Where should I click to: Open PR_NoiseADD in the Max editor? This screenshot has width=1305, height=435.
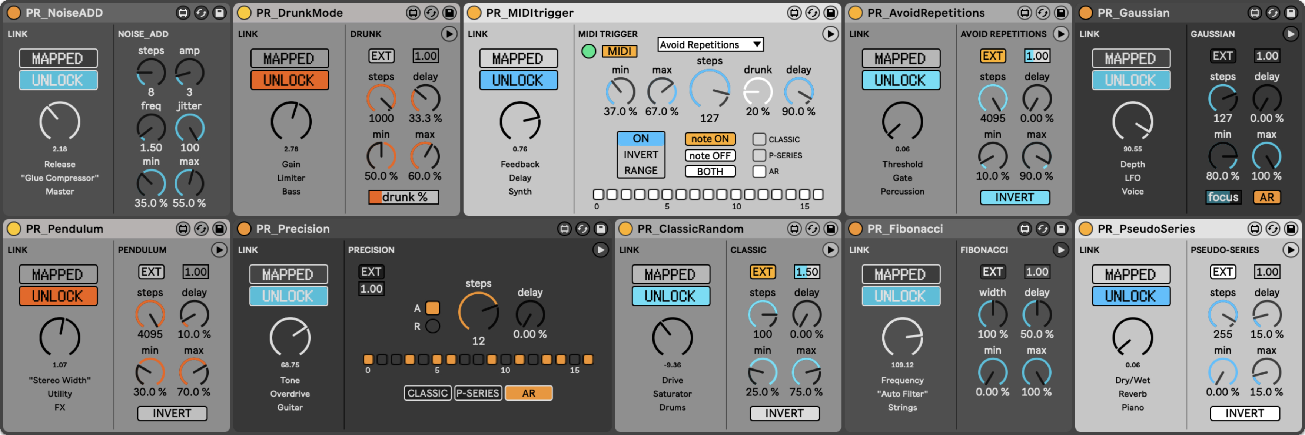183,13
